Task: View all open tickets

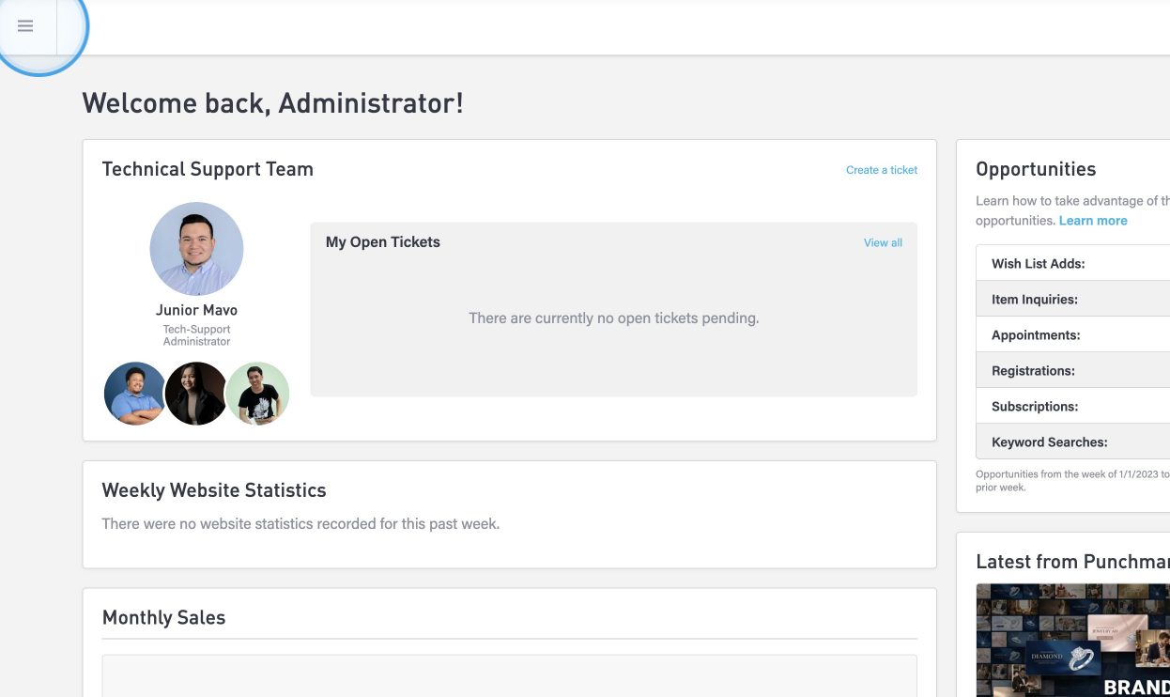Action: coord(882,242)
